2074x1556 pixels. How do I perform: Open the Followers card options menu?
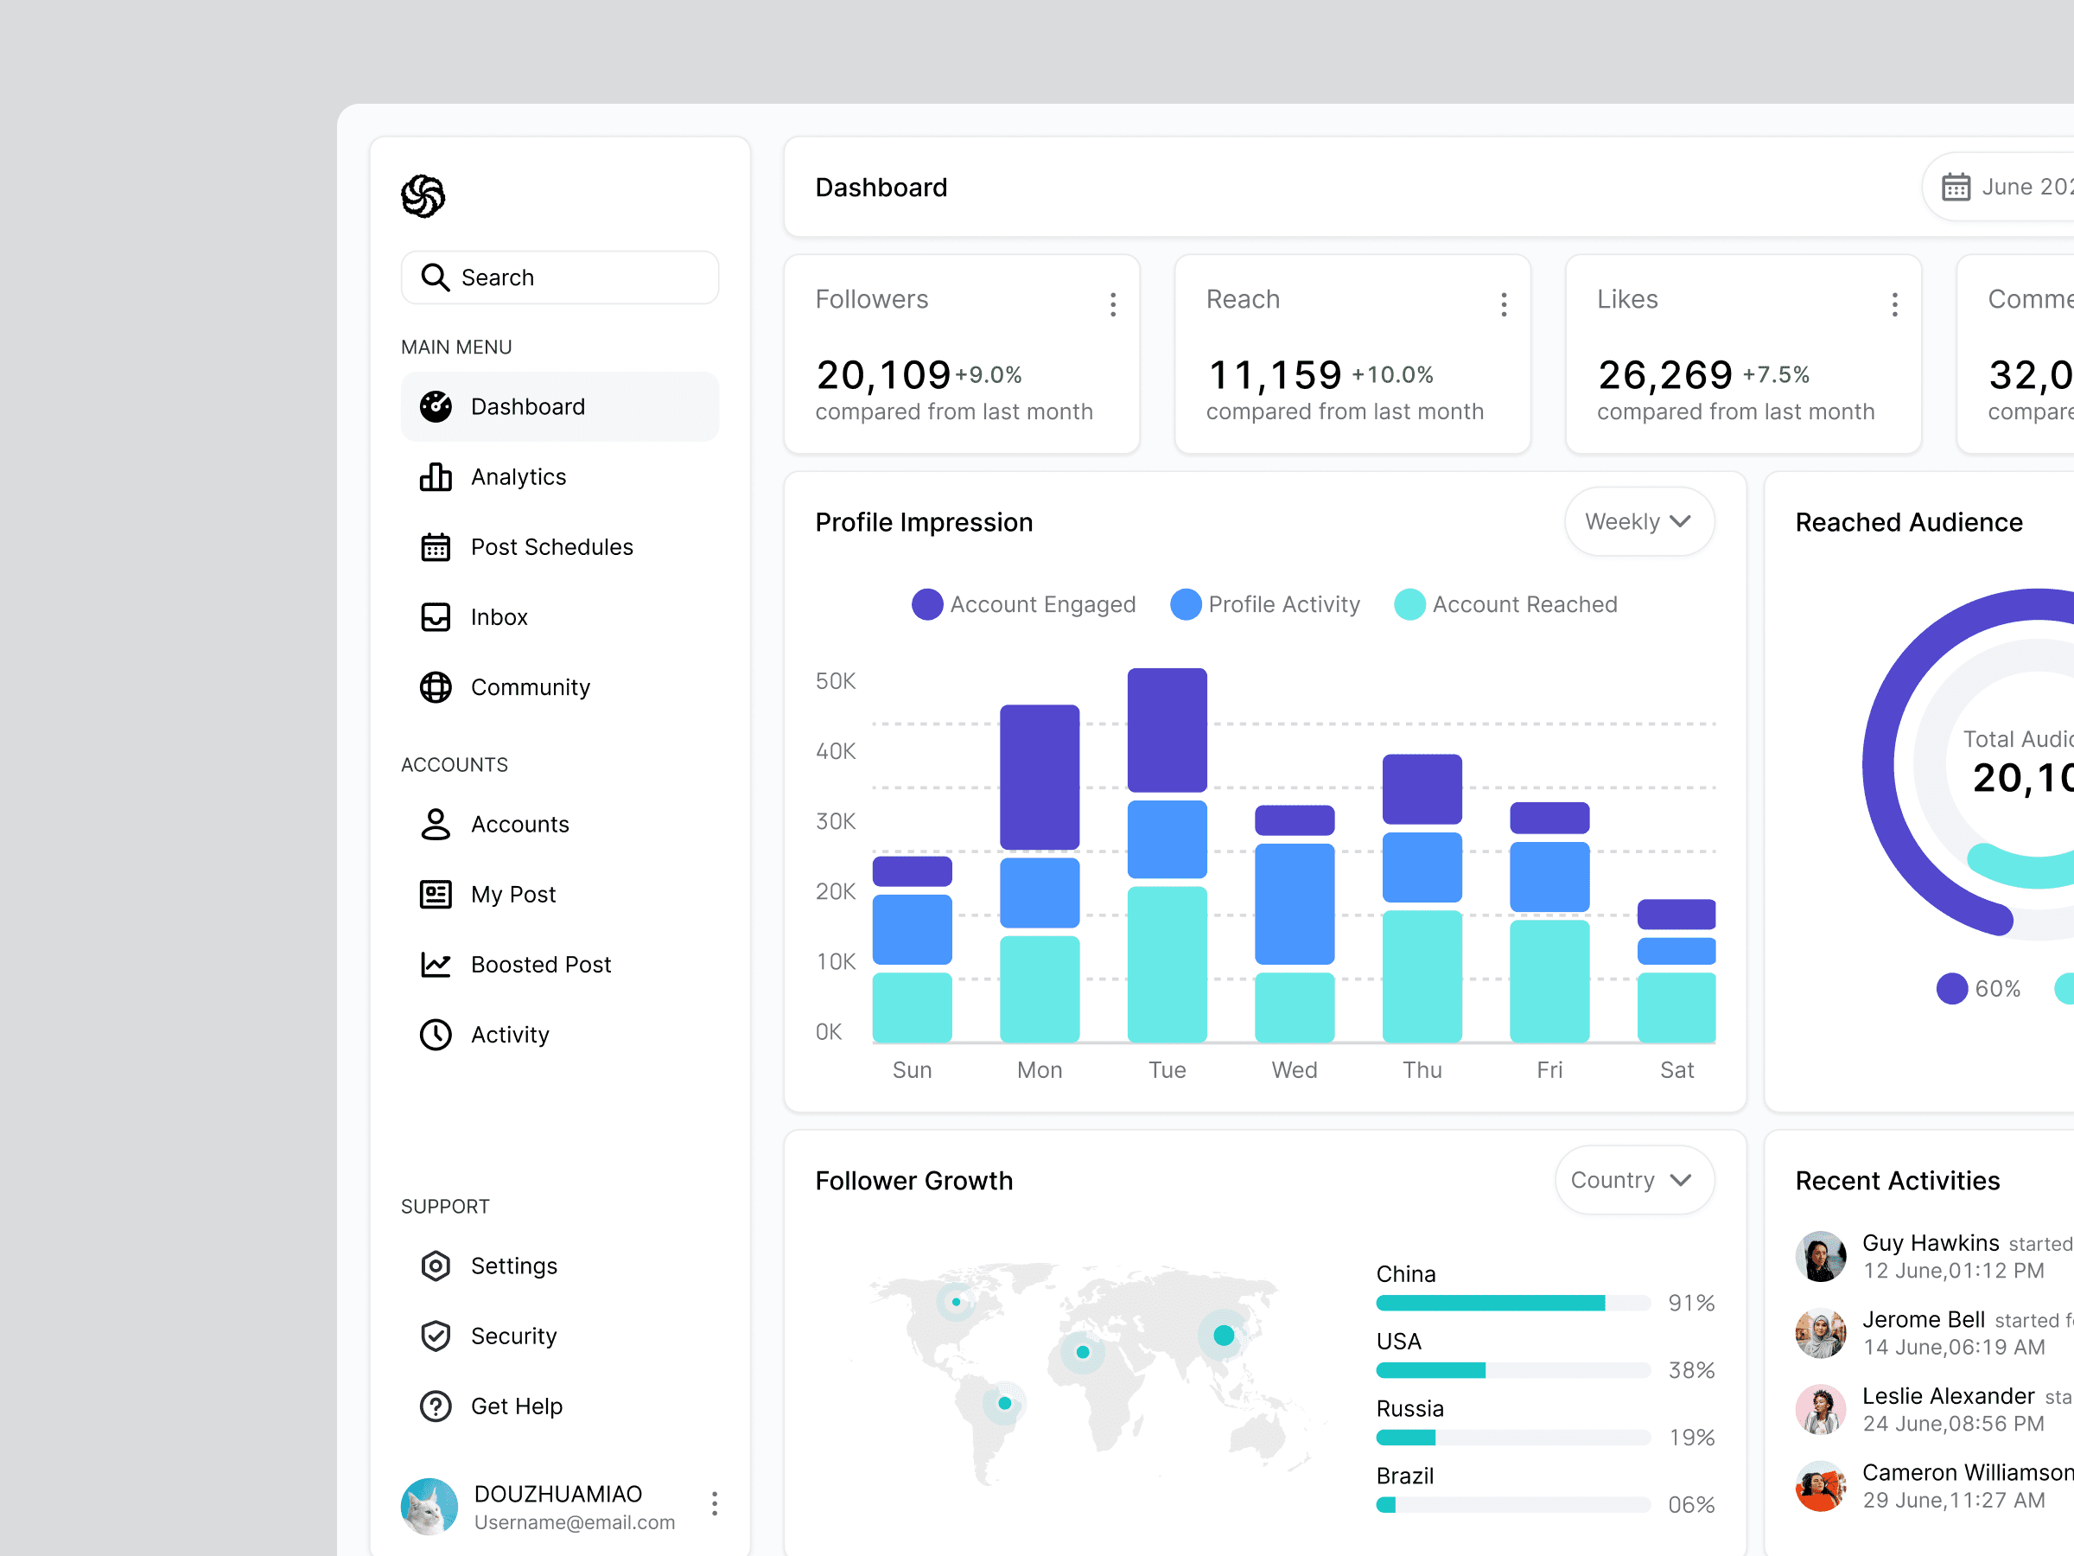(x=1113, y=304)
